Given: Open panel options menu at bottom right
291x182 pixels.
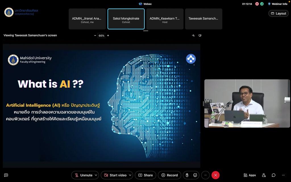Looking at the screenshot, I should point(283,175).
